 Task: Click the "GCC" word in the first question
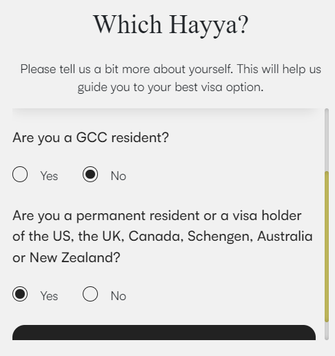click(x=92, y=137)
